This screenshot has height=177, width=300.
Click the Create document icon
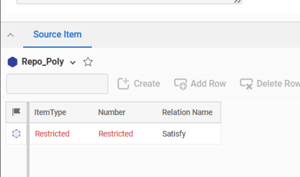pyautogui.click(x=123, y=84)
